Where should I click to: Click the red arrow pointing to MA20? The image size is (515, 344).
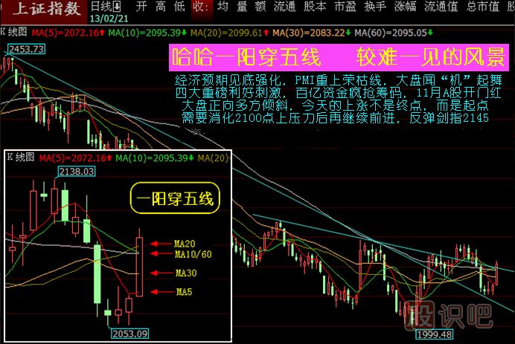pyautogui.click(x=159, y=243)
